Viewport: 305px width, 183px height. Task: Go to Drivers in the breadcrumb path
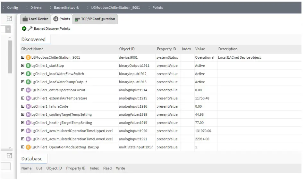click(36, 8)
